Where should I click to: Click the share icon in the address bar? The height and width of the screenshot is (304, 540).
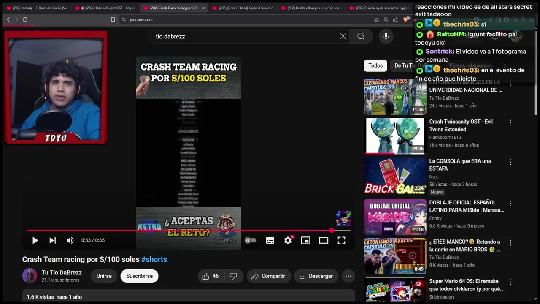pyautogui.click(x=395, y=19)
